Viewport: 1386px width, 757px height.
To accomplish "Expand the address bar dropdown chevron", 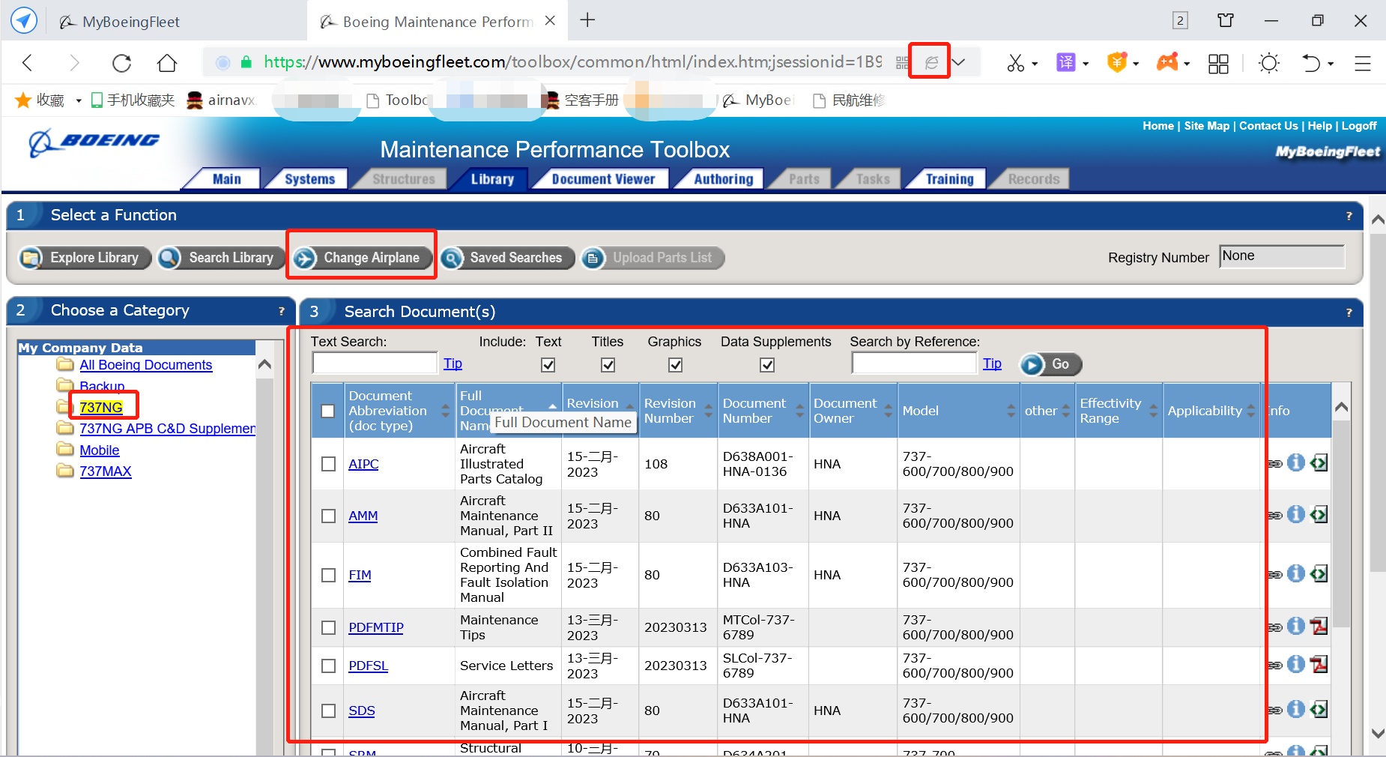I will pos(958,62).
